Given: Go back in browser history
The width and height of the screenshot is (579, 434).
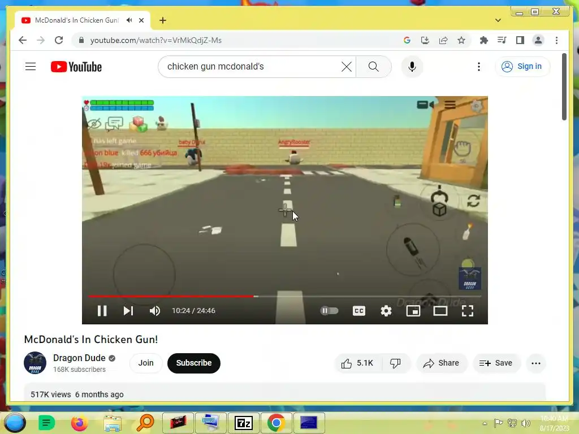Looking at the screenshot, I should 23,40.
